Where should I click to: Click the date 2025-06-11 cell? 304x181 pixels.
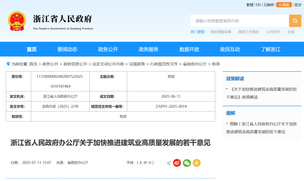tap(171, 96)
